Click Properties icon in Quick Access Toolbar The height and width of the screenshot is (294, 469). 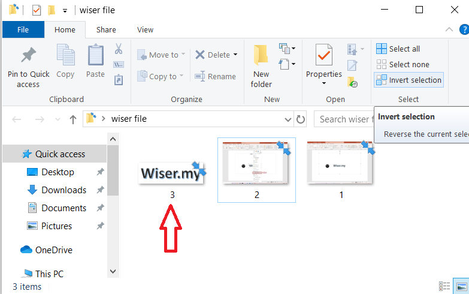point(37,10)
